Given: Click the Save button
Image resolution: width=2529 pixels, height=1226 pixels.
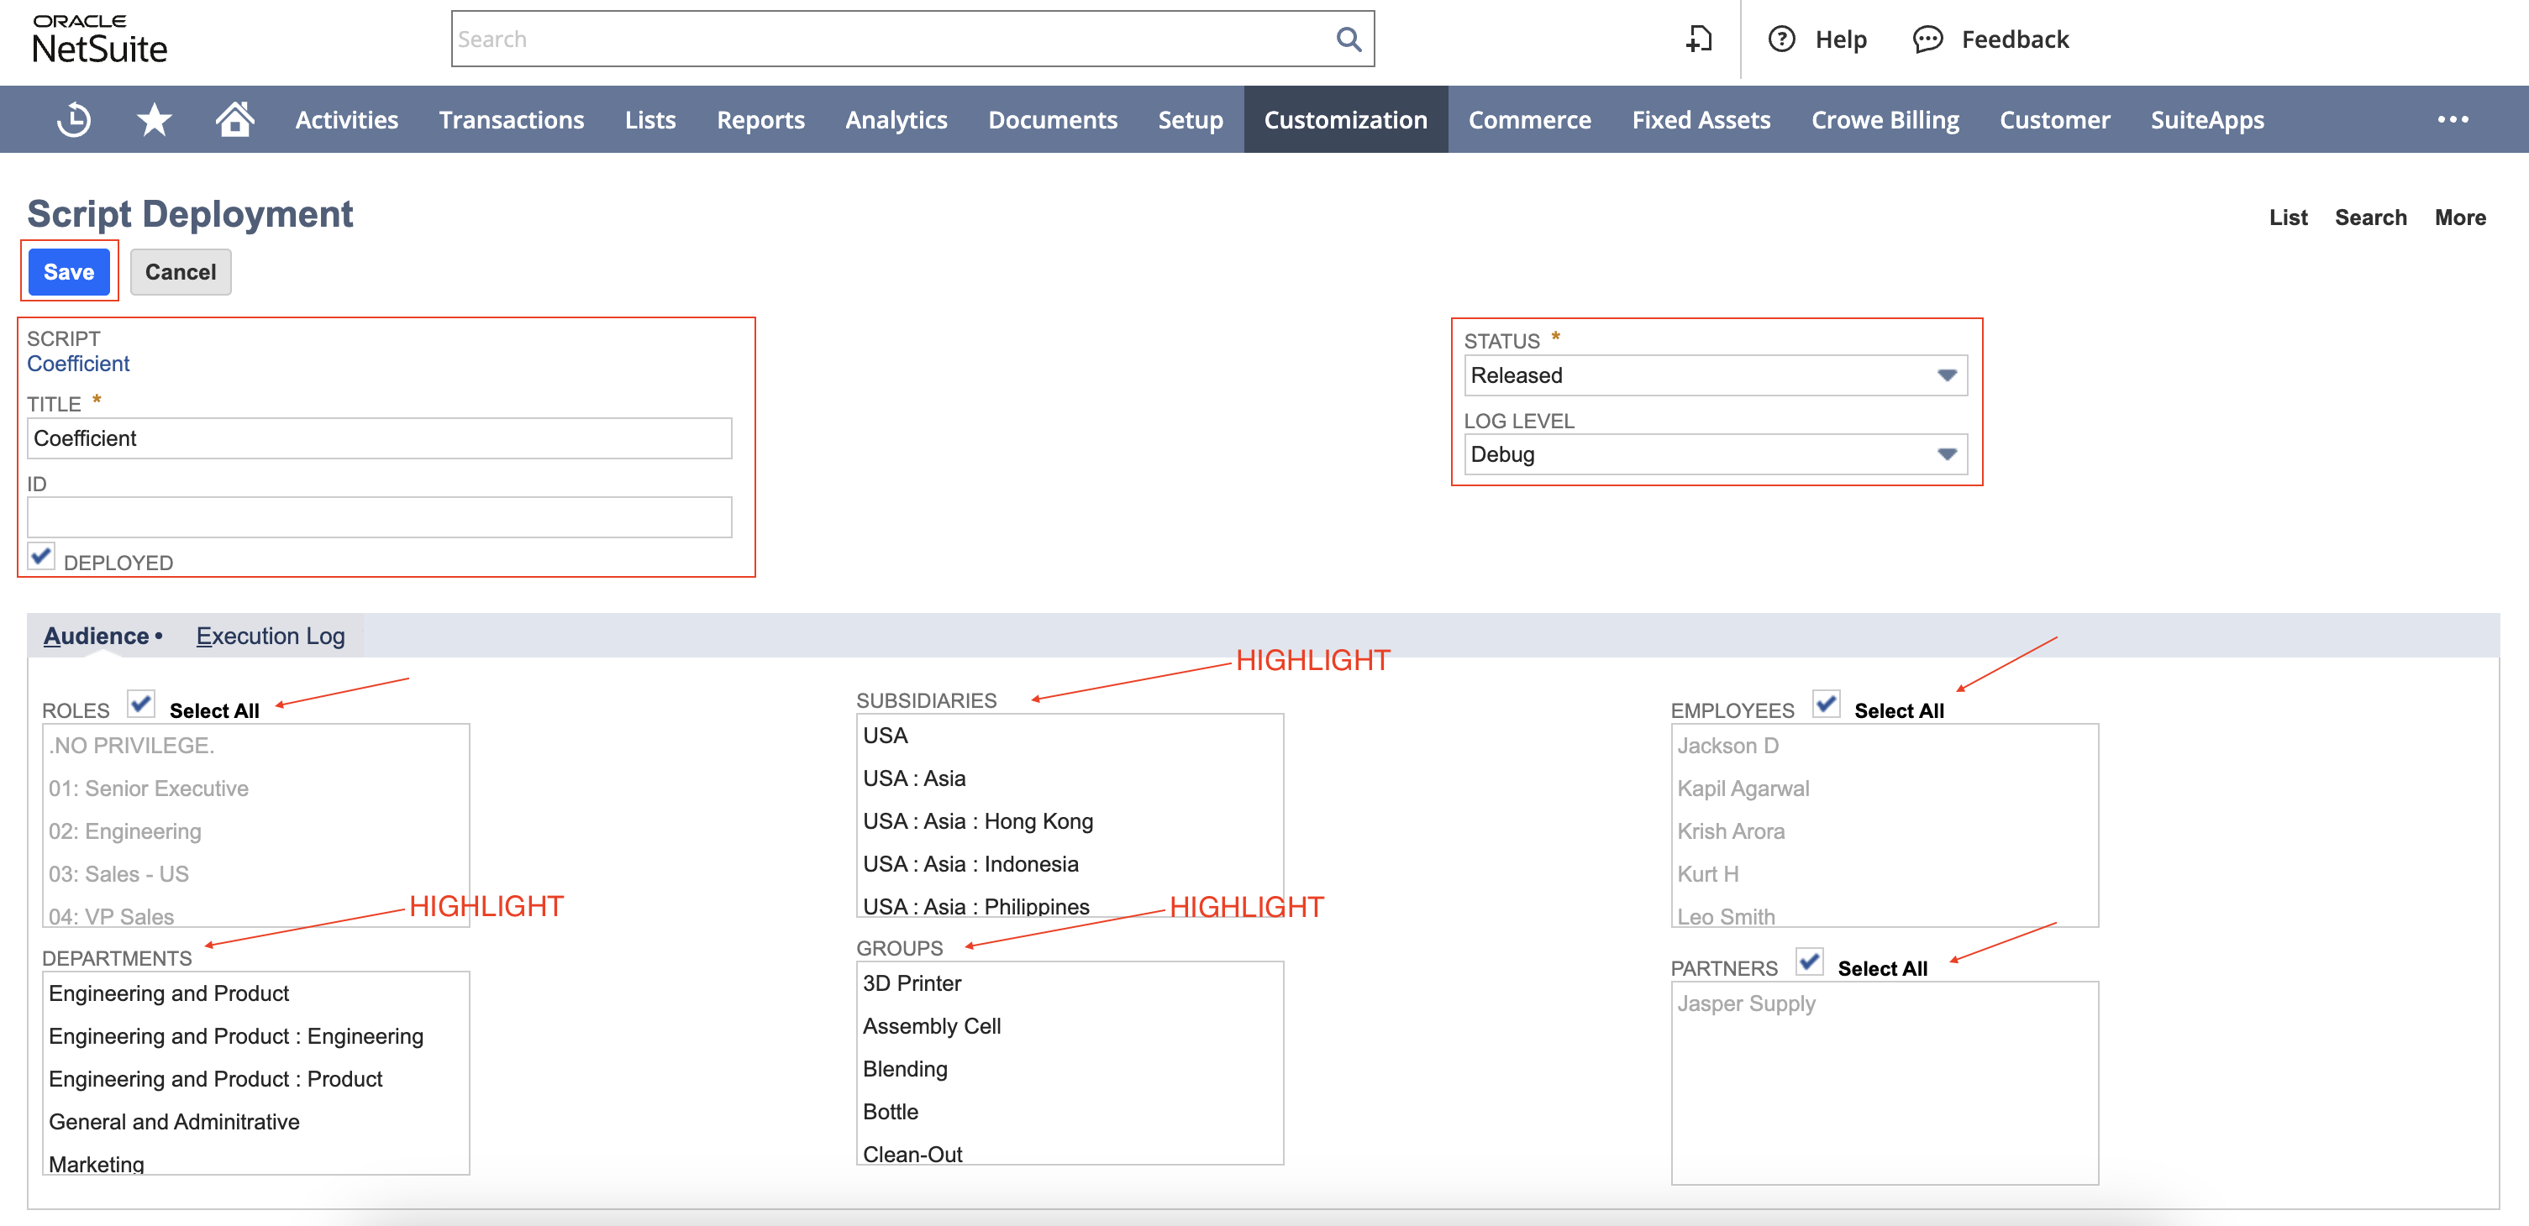Looking at the screenshot, I should [x=69, y=272].
